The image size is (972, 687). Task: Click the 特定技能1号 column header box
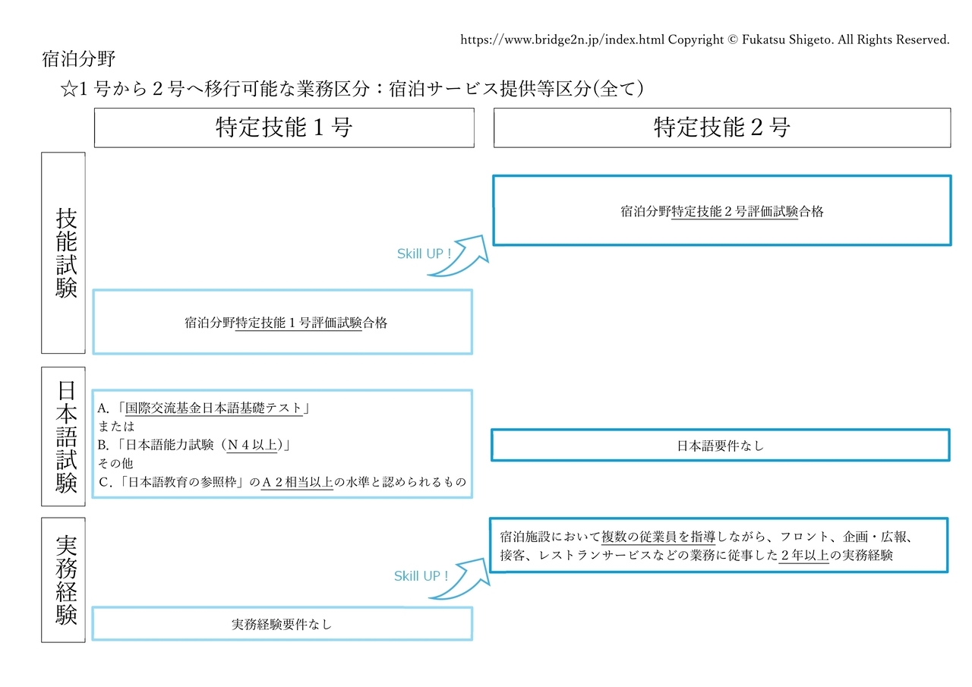click(284, 128)
